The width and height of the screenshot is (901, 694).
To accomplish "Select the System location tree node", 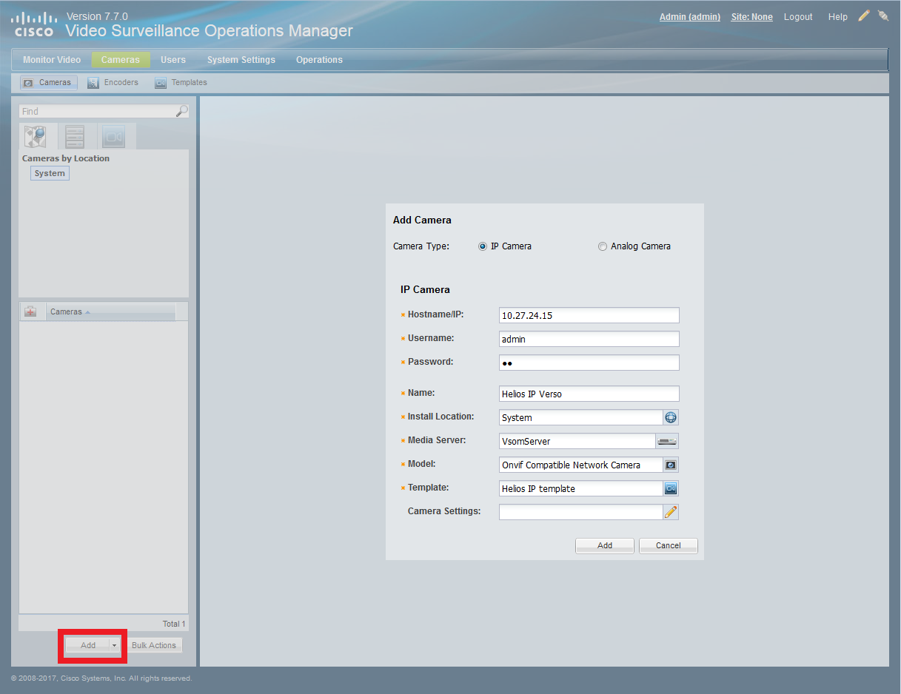I will (x=50, y=173).
